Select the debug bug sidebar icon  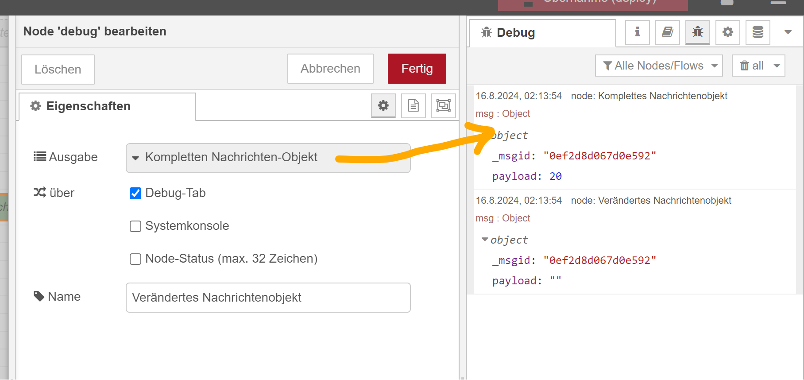697,32
